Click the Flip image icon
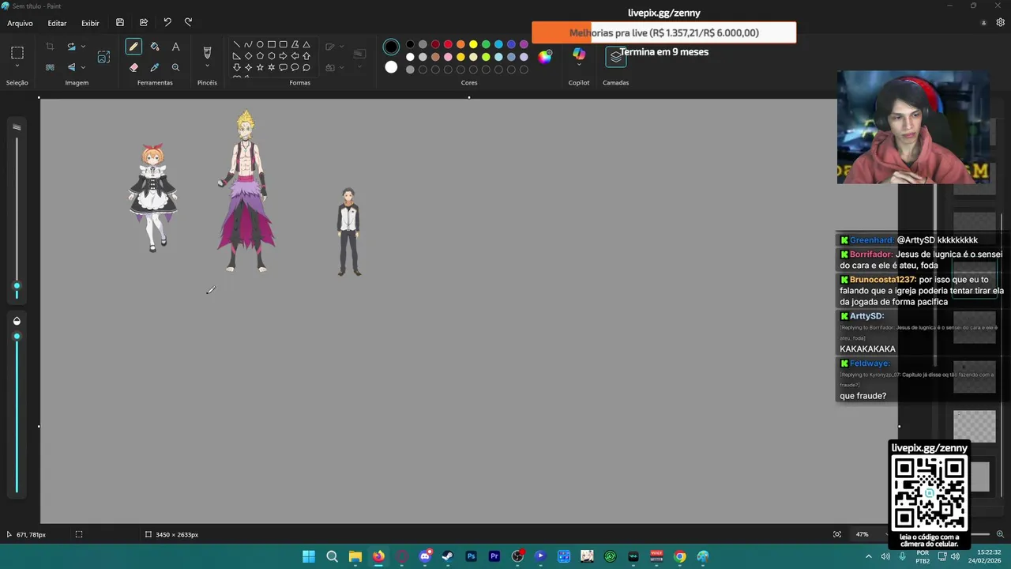This screenshot has width=1011, height=569. pos(71,67)
